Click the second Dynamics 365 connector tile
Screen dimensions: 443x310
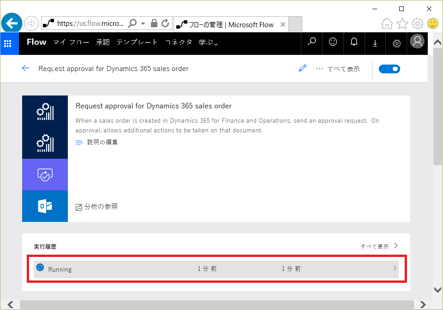(x=45, y=143)
